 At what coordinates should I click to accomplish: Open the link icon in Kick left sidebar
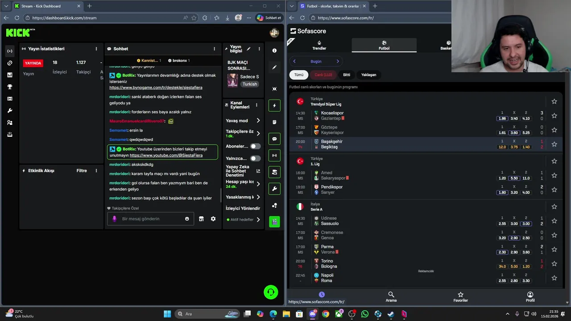click(10, 63)
